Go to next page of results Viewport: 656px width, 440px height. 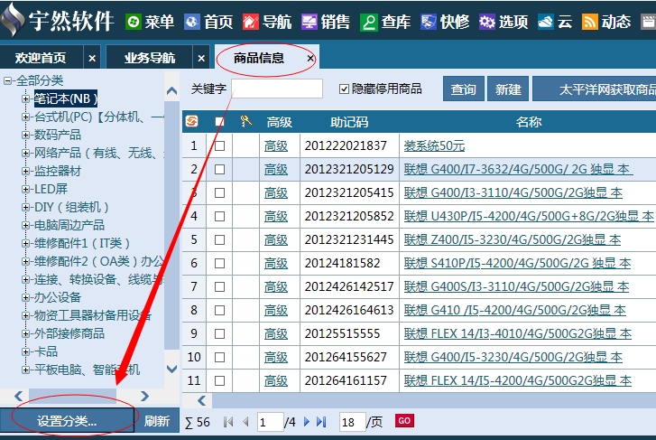[306, 422]
